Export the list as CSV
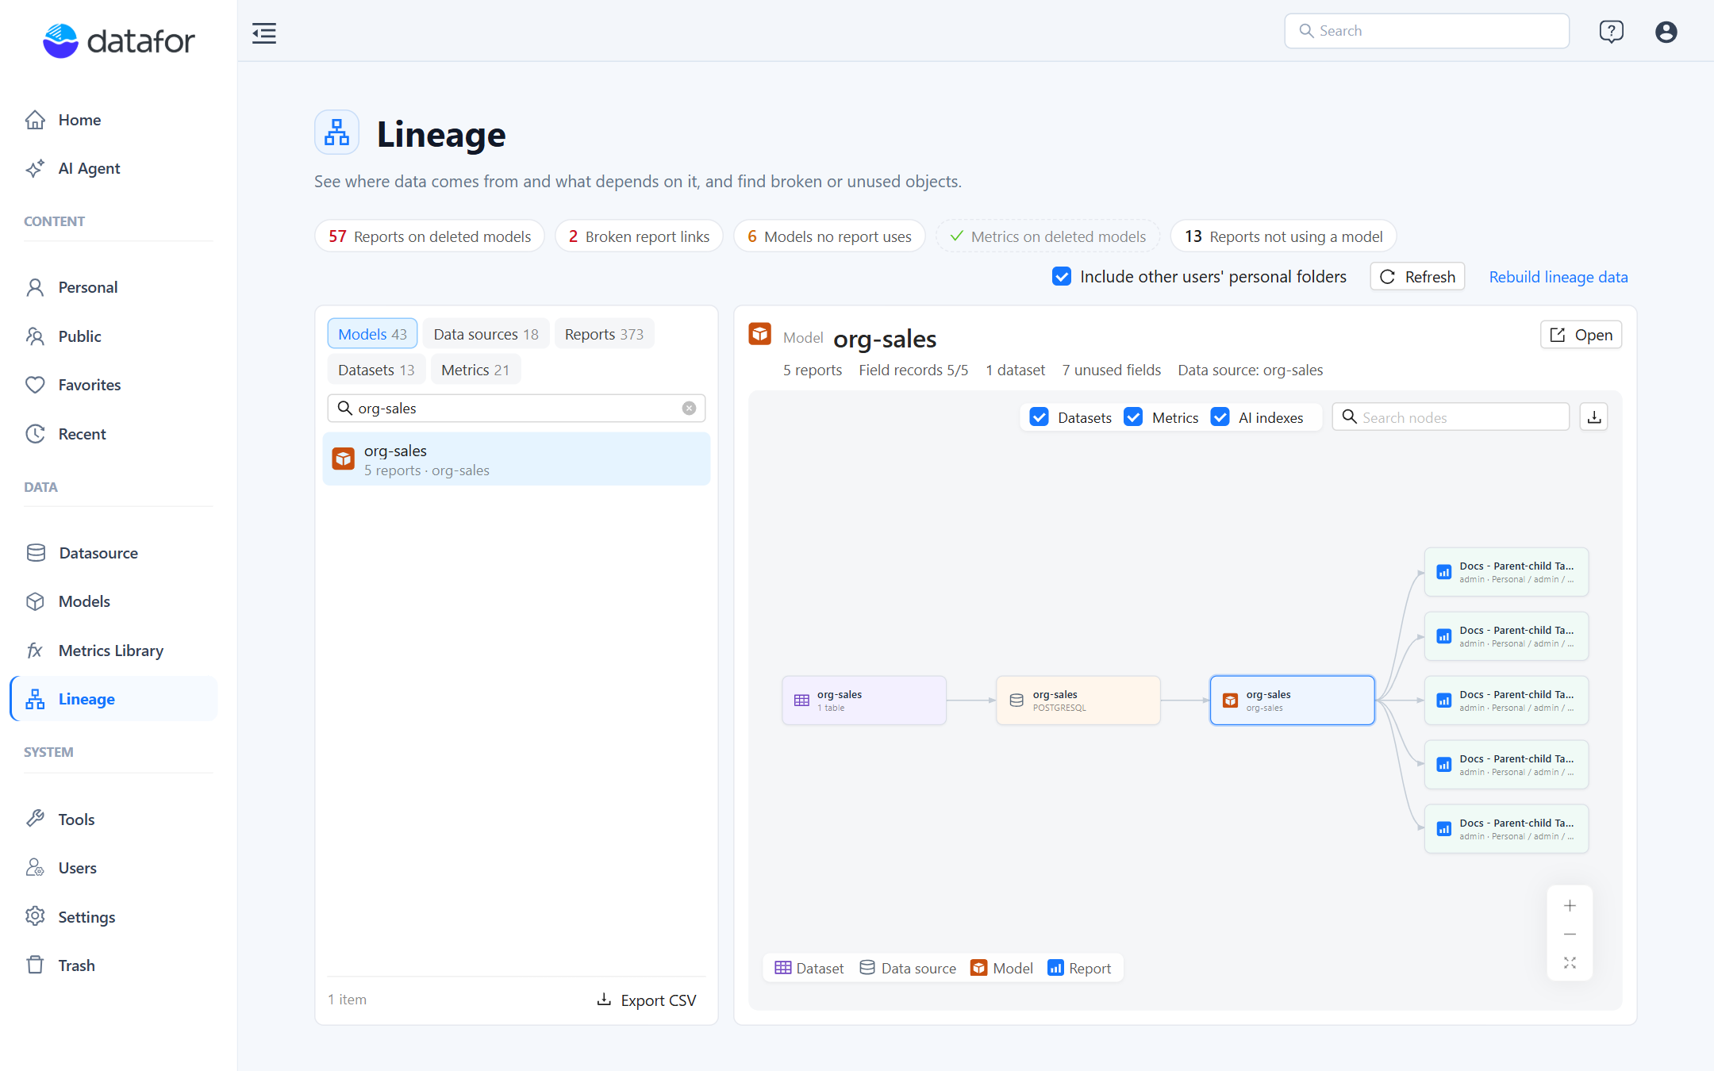Image resolution: width=1714 pixels, height=1071 pixels. (646, 1000)
